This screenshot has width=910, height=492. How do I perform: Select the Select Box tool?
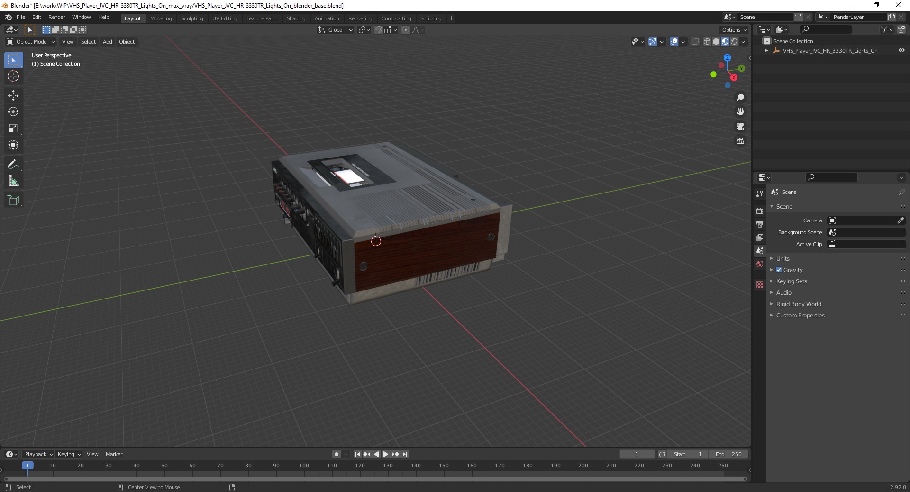point(13,60)
